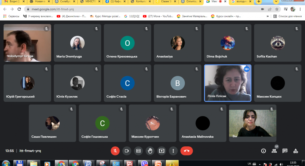Image resolution: width=305 pixels, height=166 pixels.
Task: Expand Chrome's tab search dropdown
Action: pos(276,2)
